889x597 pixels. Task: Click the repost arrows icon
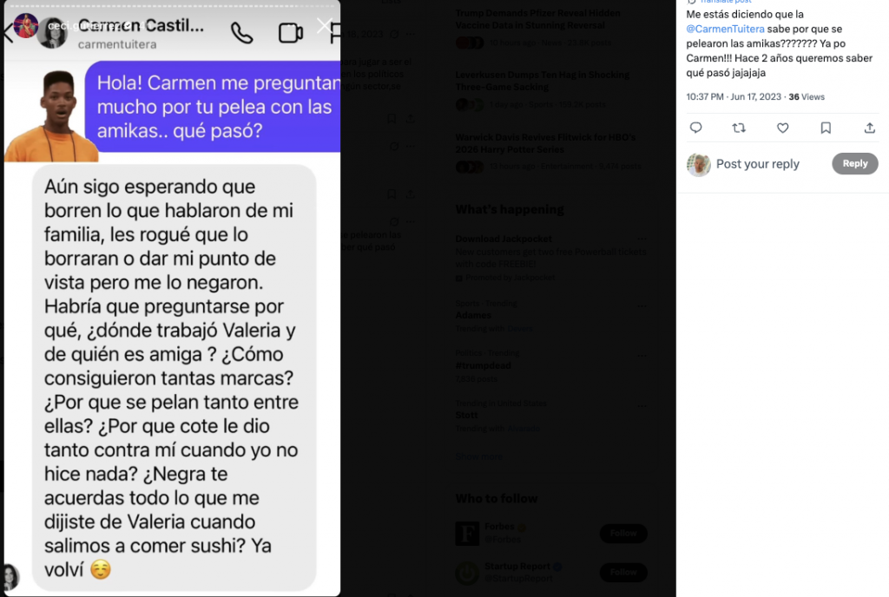pos(739,128)
